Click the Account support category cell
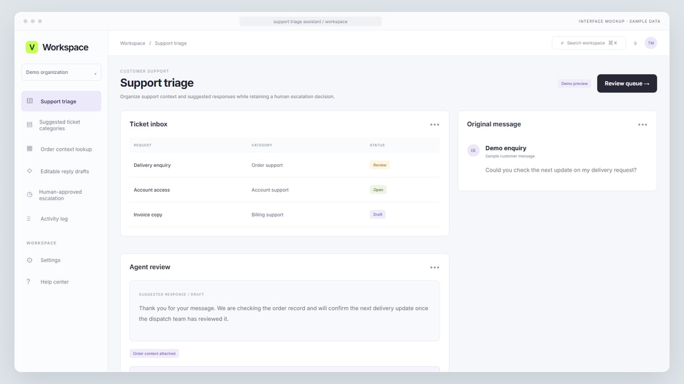Image resolution: width=684 pixels, height=384 pixels. [270, 190]
